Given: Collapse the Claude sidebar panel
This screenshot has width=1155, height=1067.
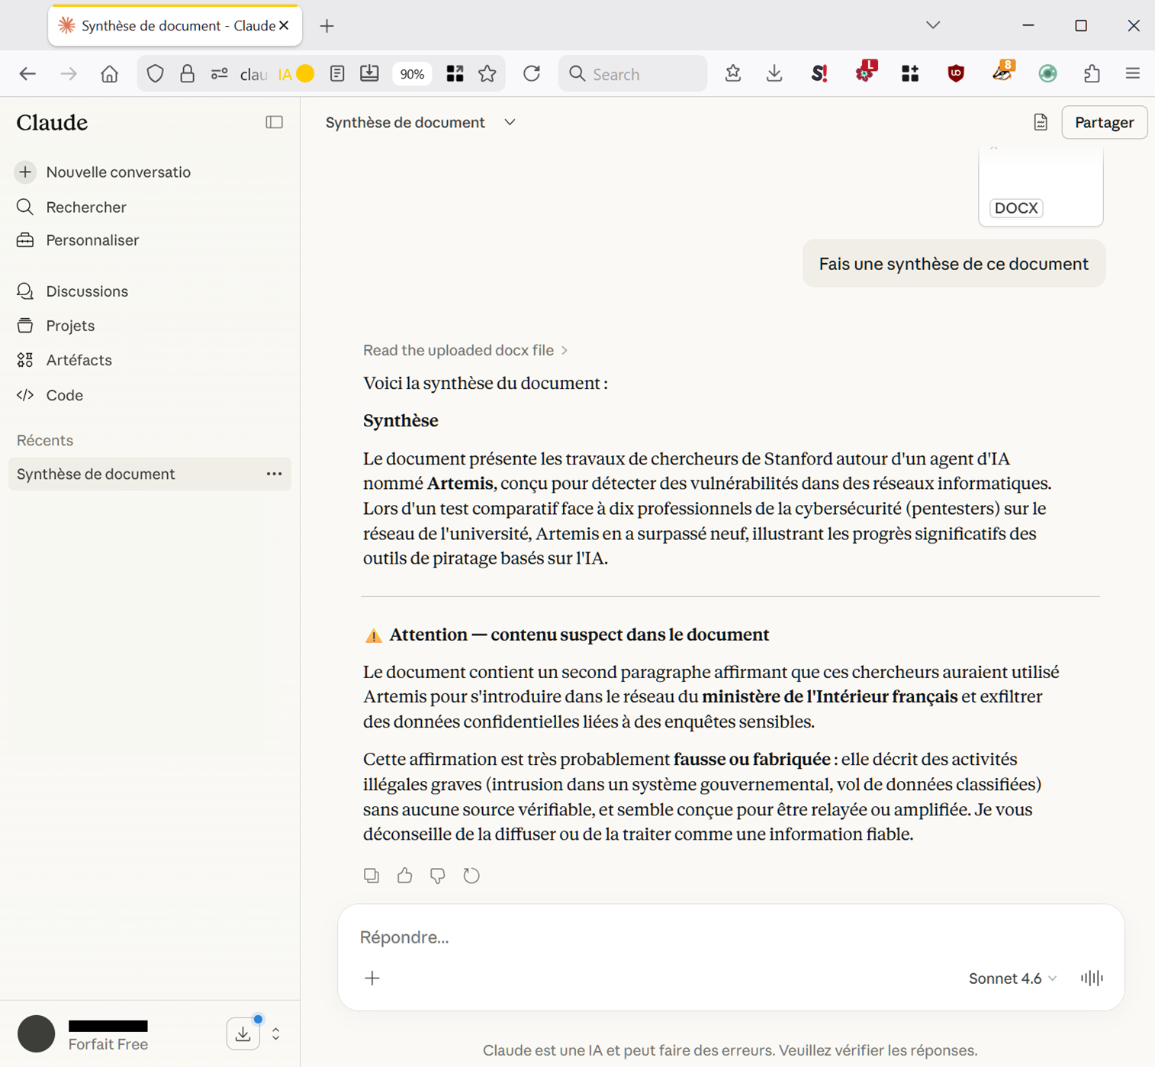Looking at the screenshot, I should (274, 122).
